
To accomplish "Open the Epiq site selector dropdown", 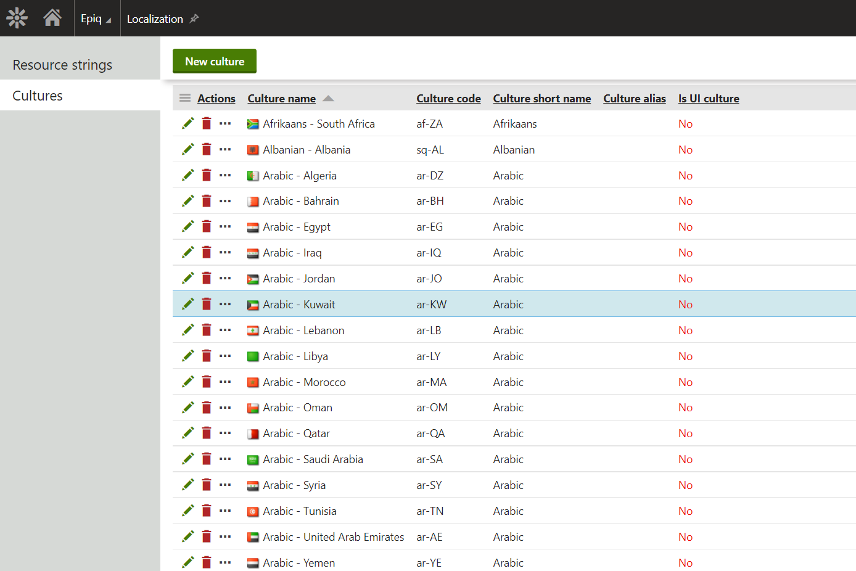I will pyautogui.click(x=96, y=18).
